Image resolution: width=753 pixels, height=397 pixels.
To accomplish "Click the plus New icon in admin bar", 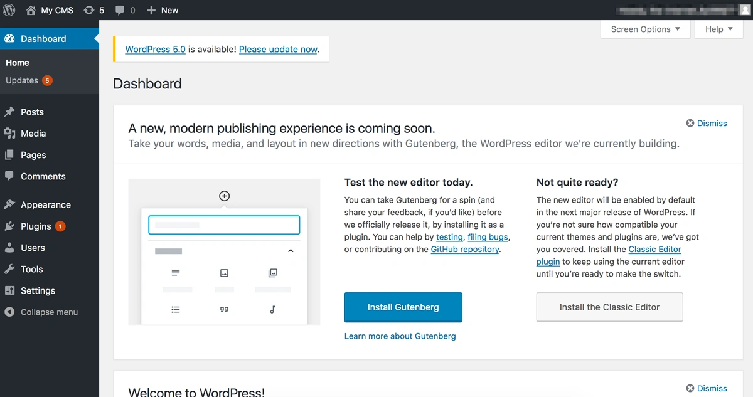I will point(151,10).
